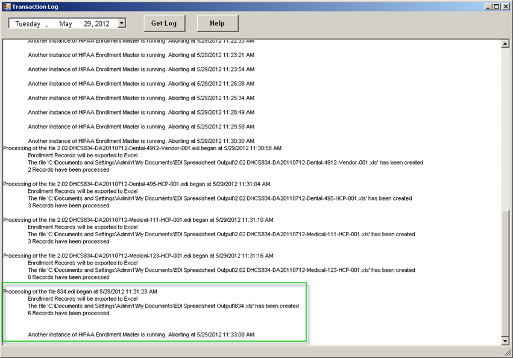The image size is (513, 358).
Task: Click the Transaction Log title bar icon
Action: [7, 7]
